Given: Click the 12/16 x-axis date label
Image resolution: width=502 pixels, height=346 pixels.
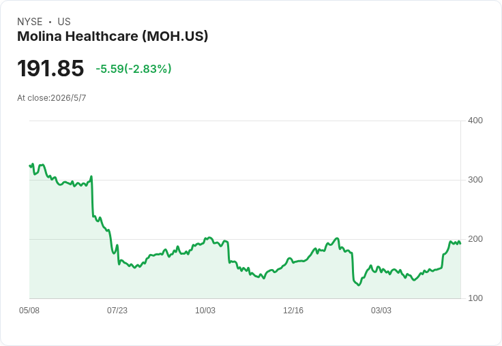Looking at the screenshot, I should pos(293,310).
